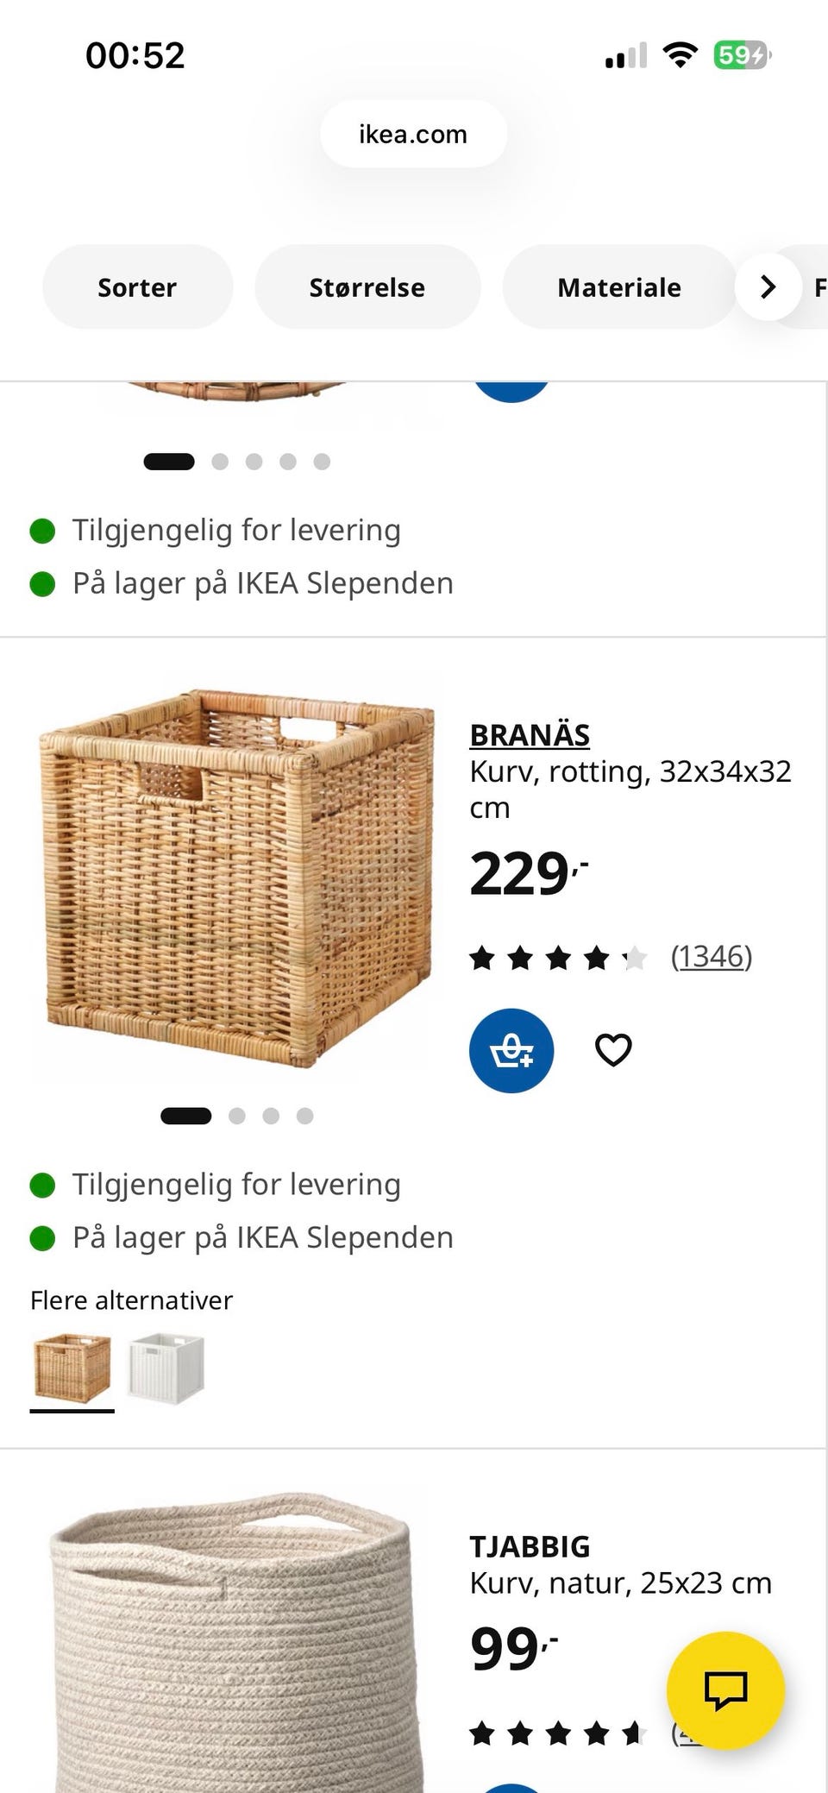Screen dimensions: 828x1793
Task: Open the Sorter sorting options
Action: tap(137, 287)
